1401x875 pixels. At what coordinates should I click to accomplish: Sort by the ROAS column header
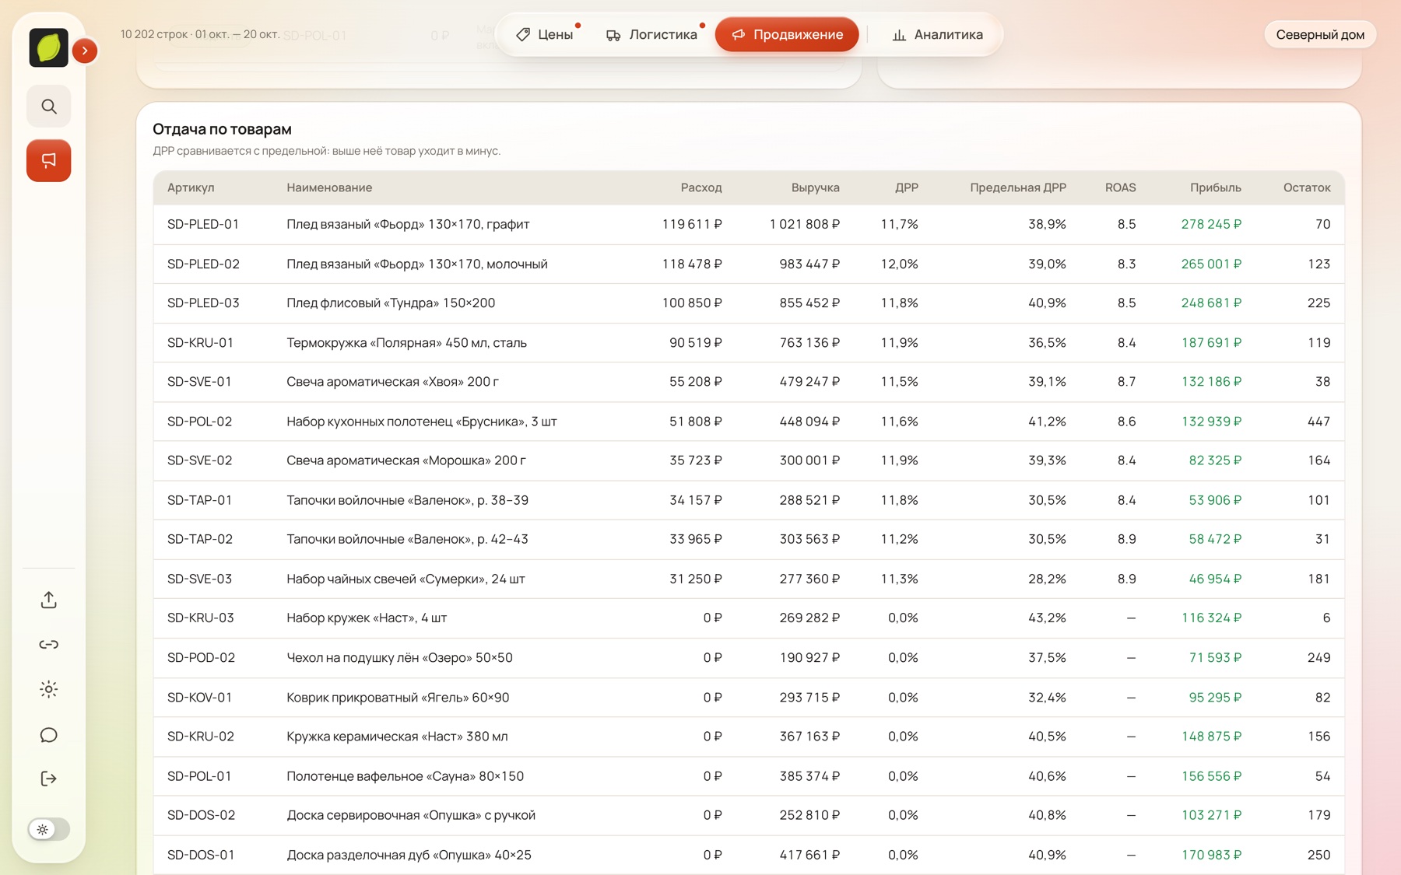(x=1120, y=187)
